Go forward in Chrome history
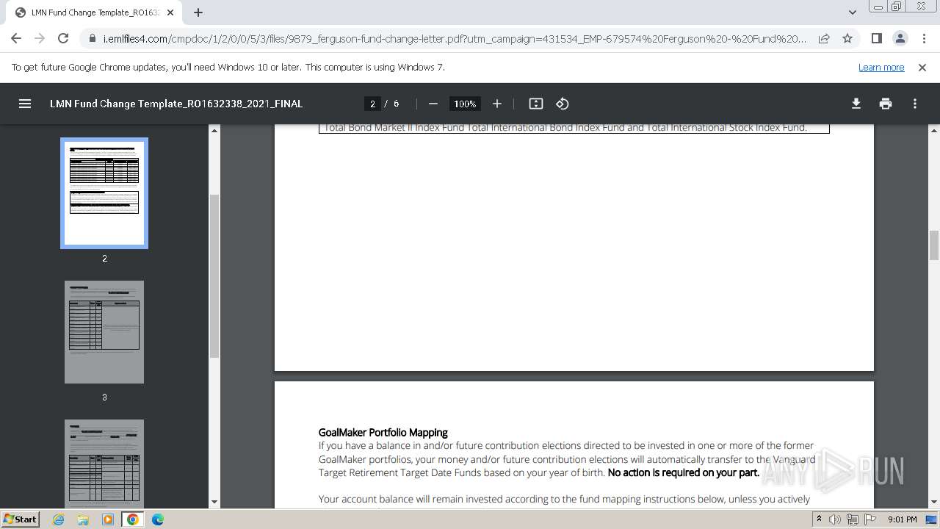Screen dimensions: 940x529 (x=40, y=38)
